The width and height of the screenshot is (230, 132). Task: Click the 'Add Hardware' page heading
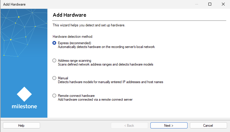(70, 15)
